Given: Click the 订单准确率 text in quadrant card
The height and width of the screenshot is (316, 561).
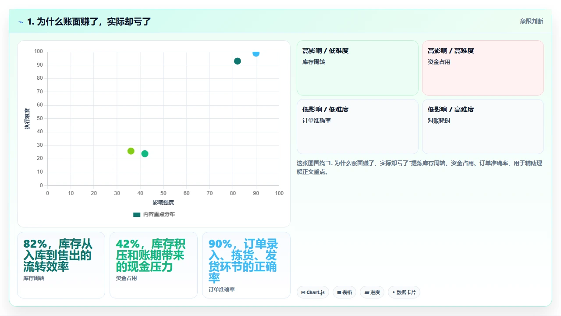Looking at the screenshot, I should click(x=317, y=121).
